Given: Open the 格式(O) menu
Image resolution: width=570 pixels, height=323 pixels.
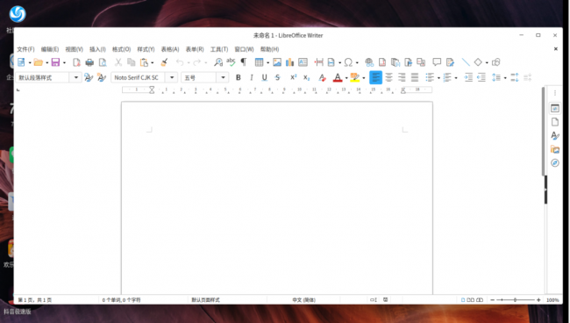Looking at the screenshot, I should pos(121,49).
